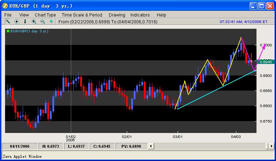Click the EUR/GBP(1 day 3 yr.) chart legend
The width and height of the screenshot is (276, 161).
click(x=29, y=31)
